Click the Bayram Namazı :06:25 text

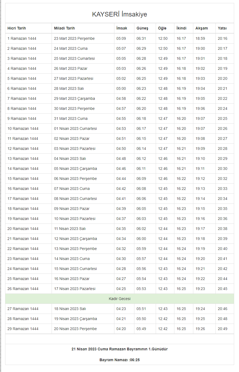coord(119,360)
